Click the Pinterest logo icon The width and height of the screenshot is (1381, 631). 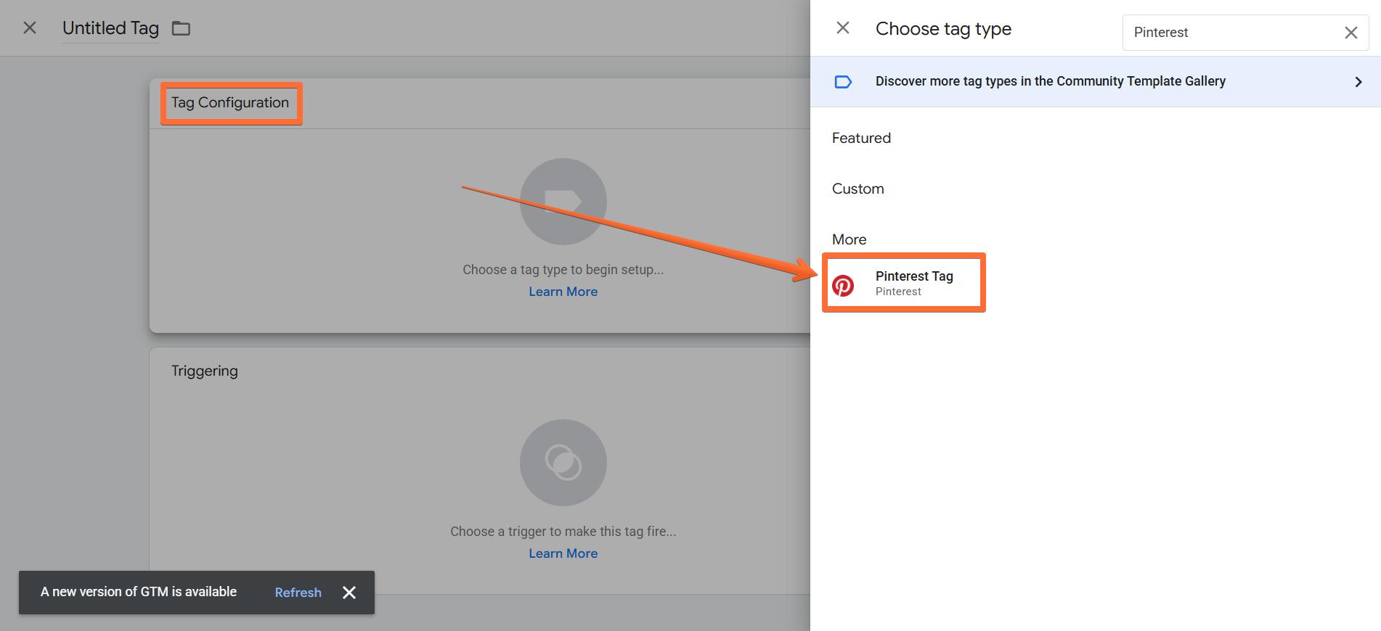click(843, 286)
